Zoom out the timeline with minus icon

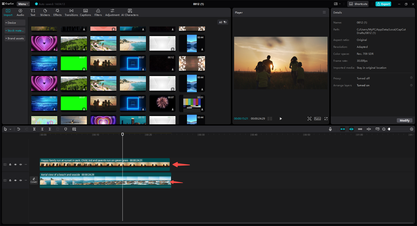point(384,129)
